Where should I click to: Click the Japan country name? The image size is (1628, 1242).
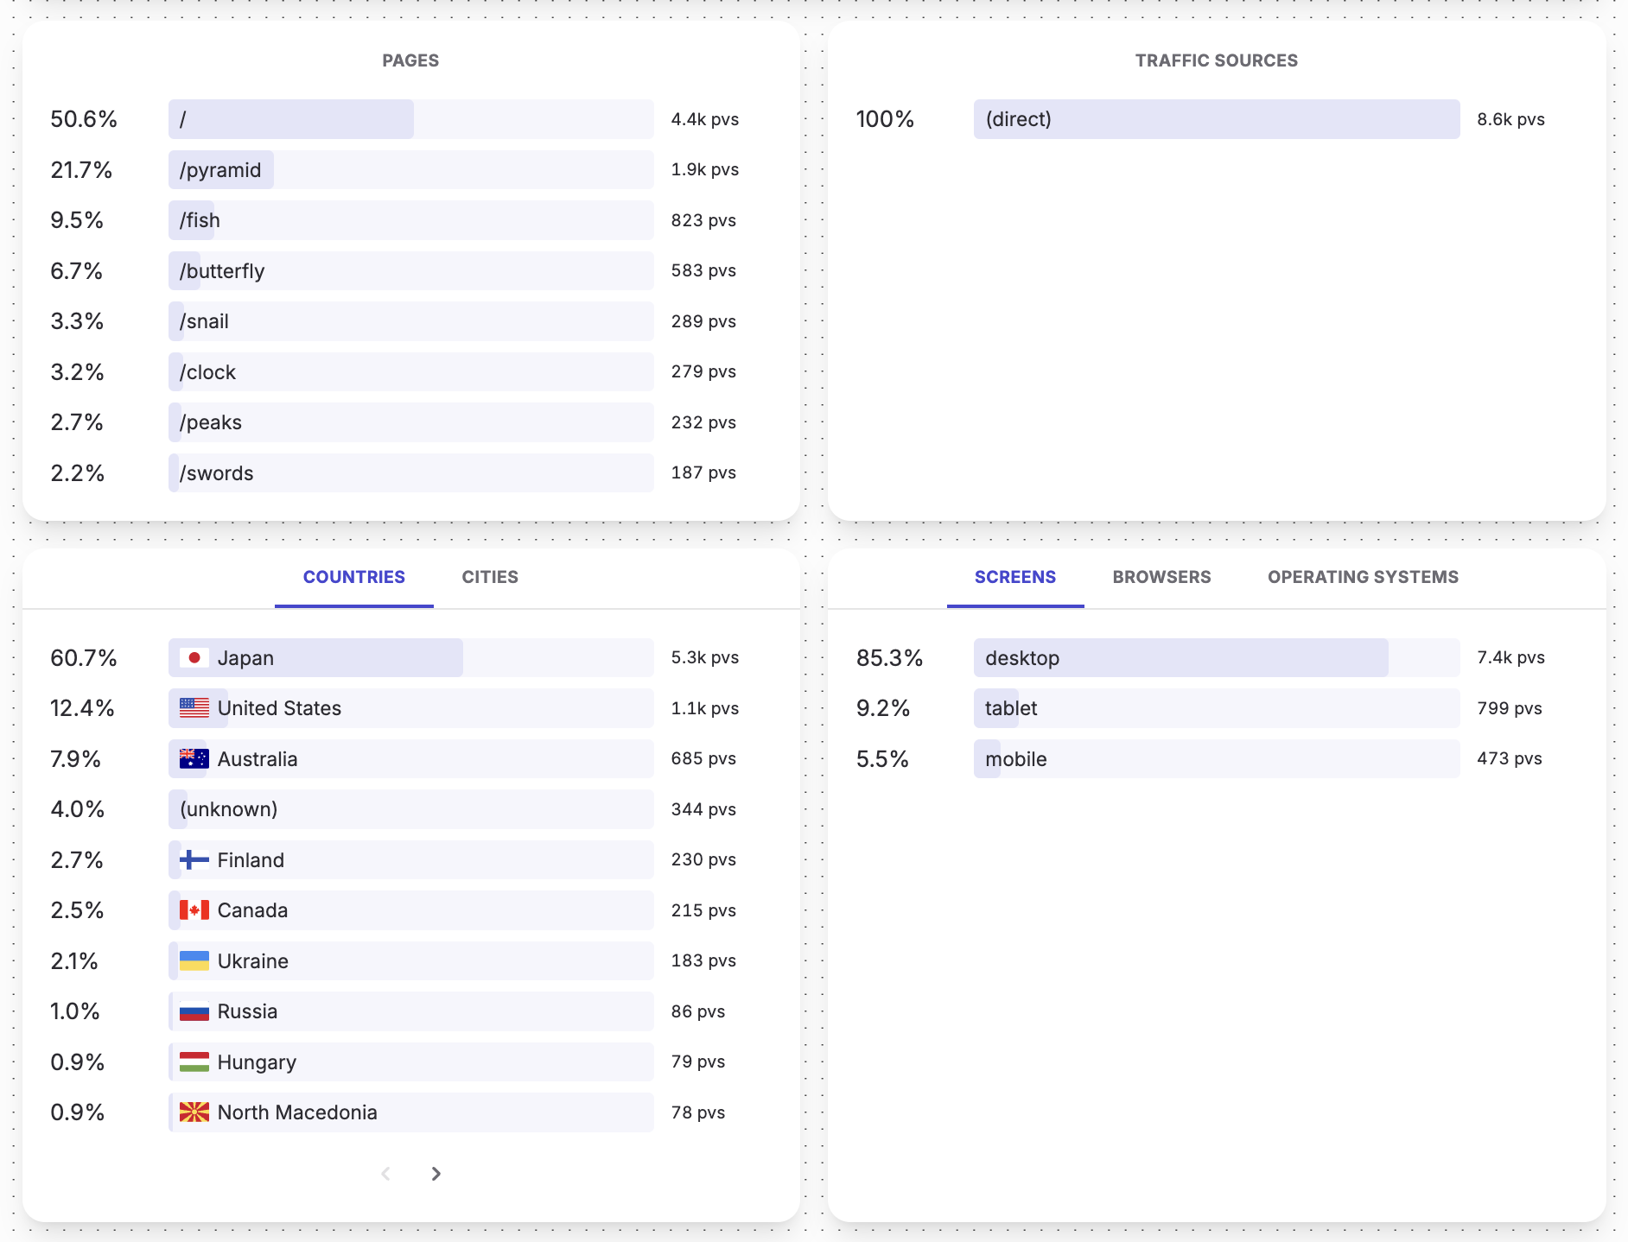(245, 658)
